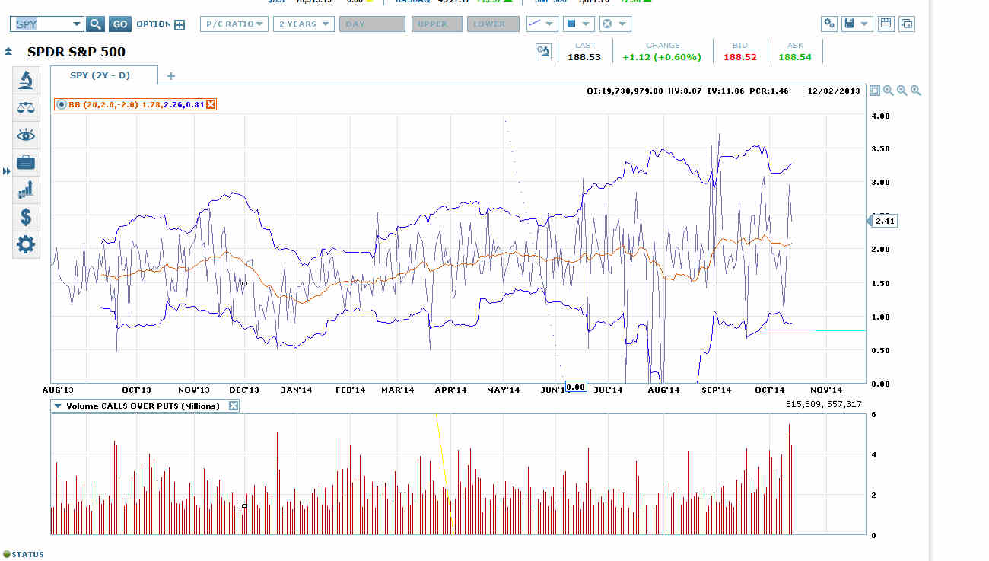Collapse the SPDR S&P 500 header arrow
The height and width of the screenshot is (561, 989).
pos(8,53)
